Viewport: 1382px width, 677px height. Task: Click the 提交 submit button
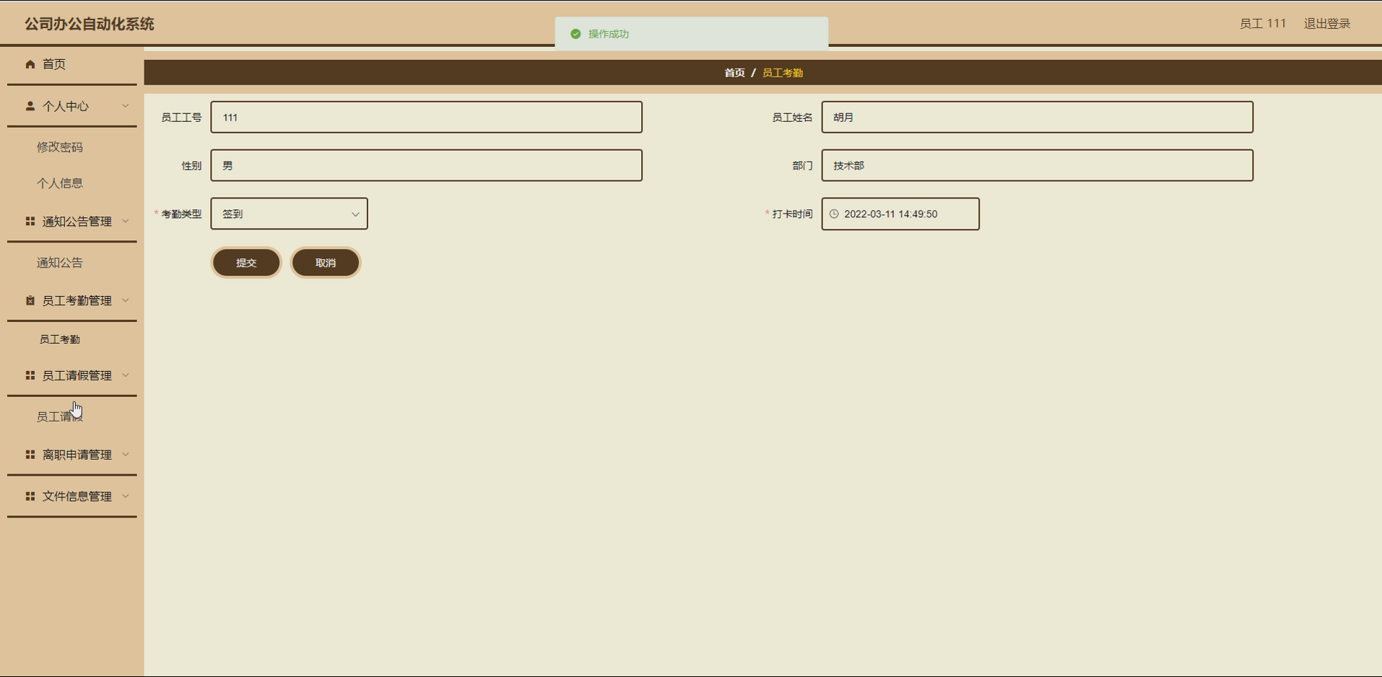pos(246,263)
